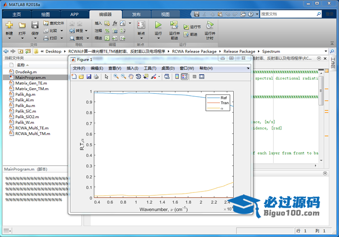Click the 运行节 run section button
This screenshot has height=237, width=339.
[192, 27]
